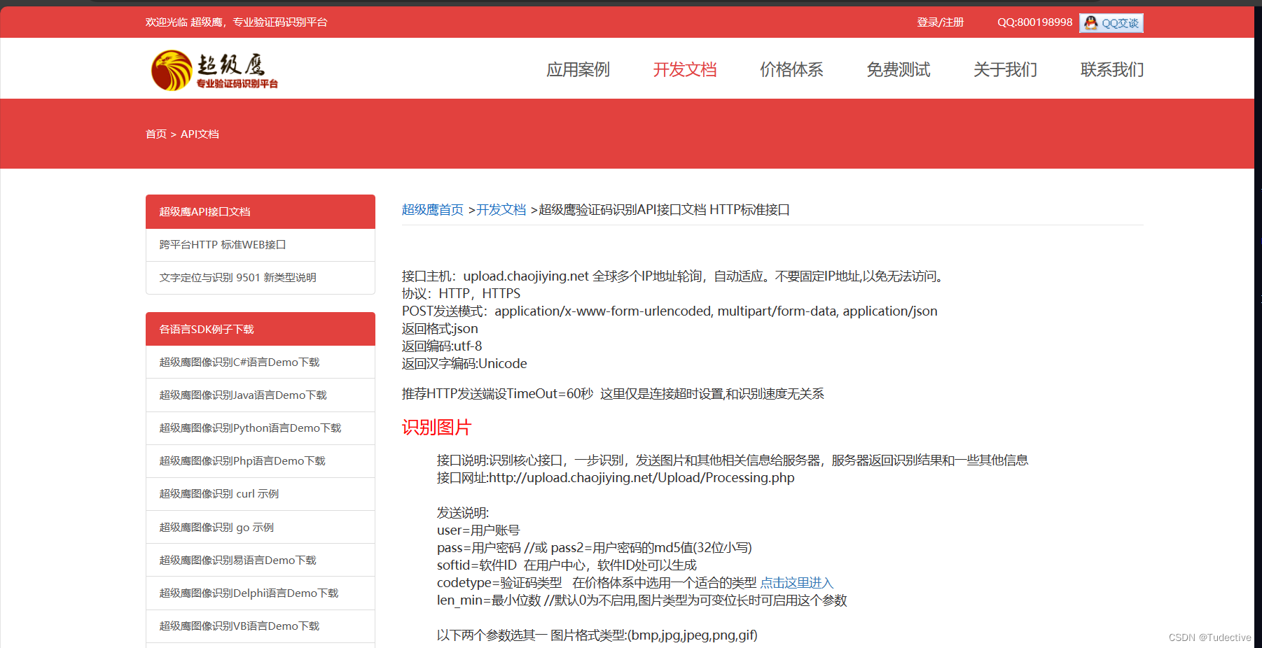Click the 返回汉字编码:Unicode line
Screen dimensions: 1262x648
point(464,363)
